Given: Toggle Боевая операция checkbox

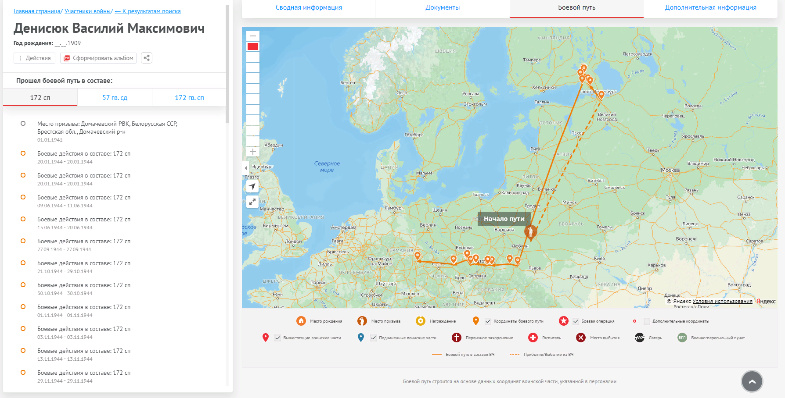Looking at the screenshot, I should pyautogui.click(x=576, y=321).
